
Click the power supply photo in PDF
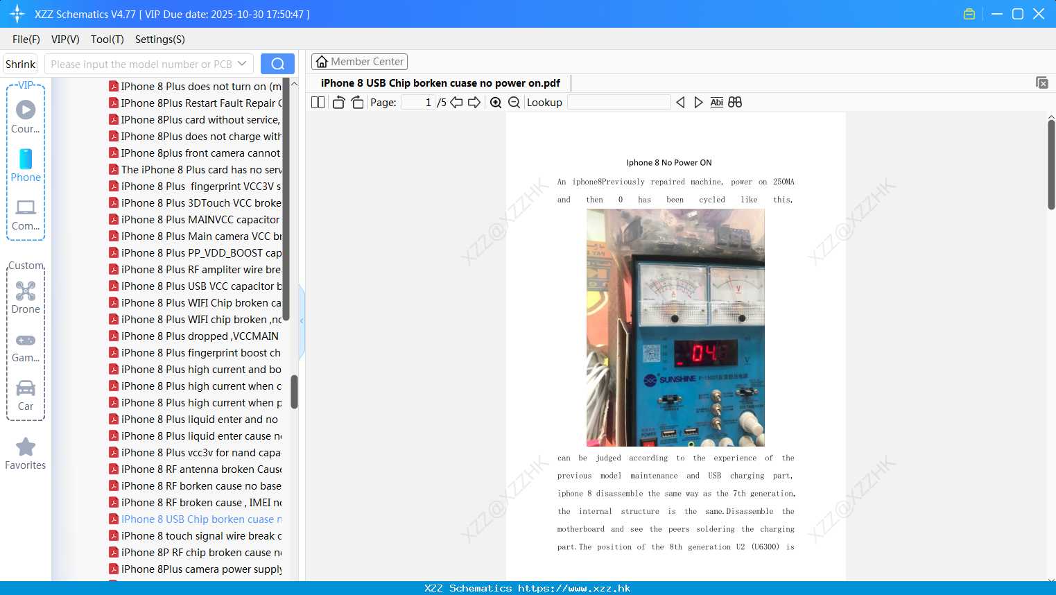coord(675,327)
